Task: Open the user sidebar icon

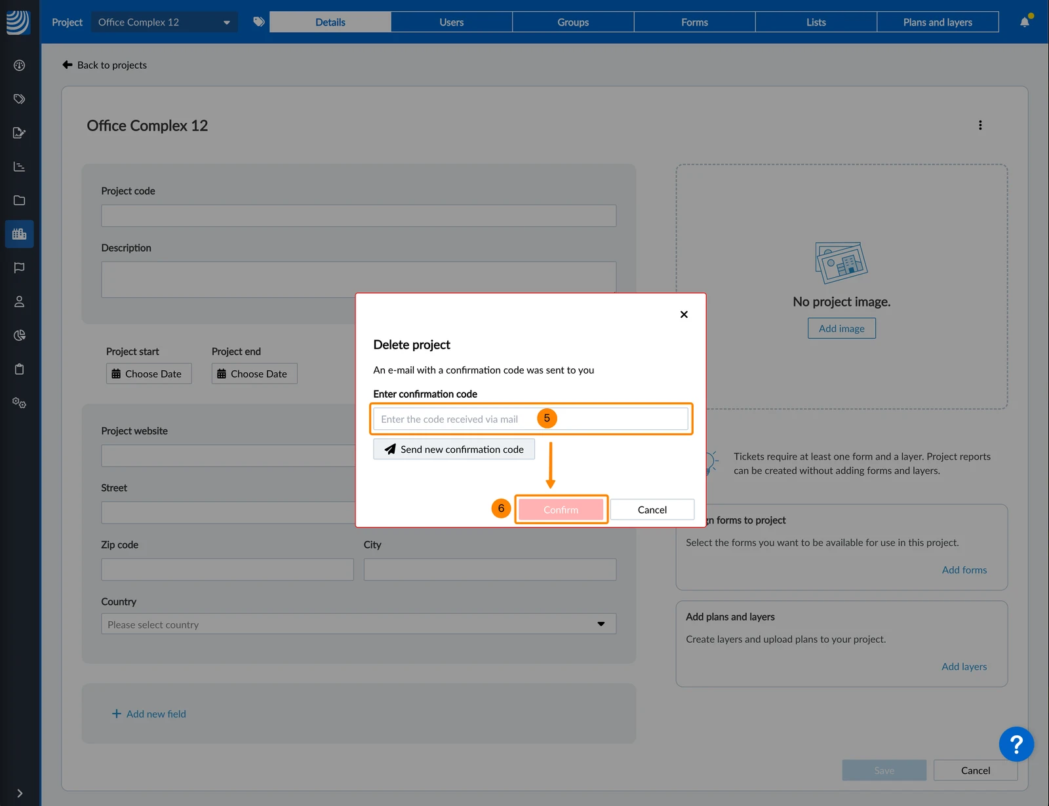Action: click(19, 301)
